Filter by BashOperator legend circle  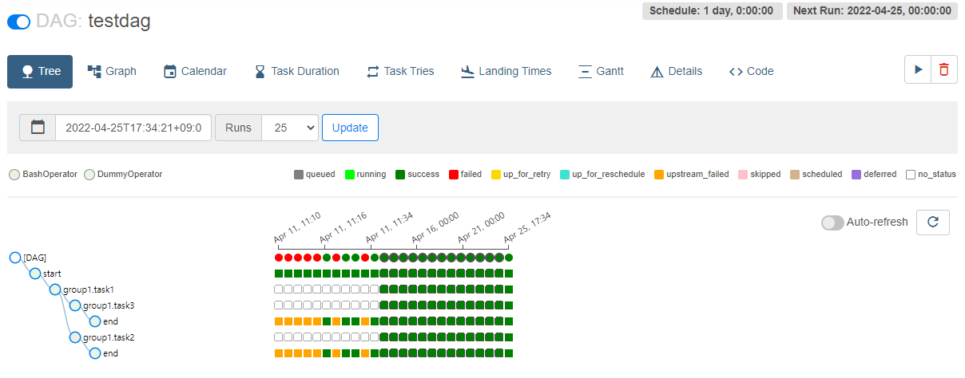click(14, 174)
